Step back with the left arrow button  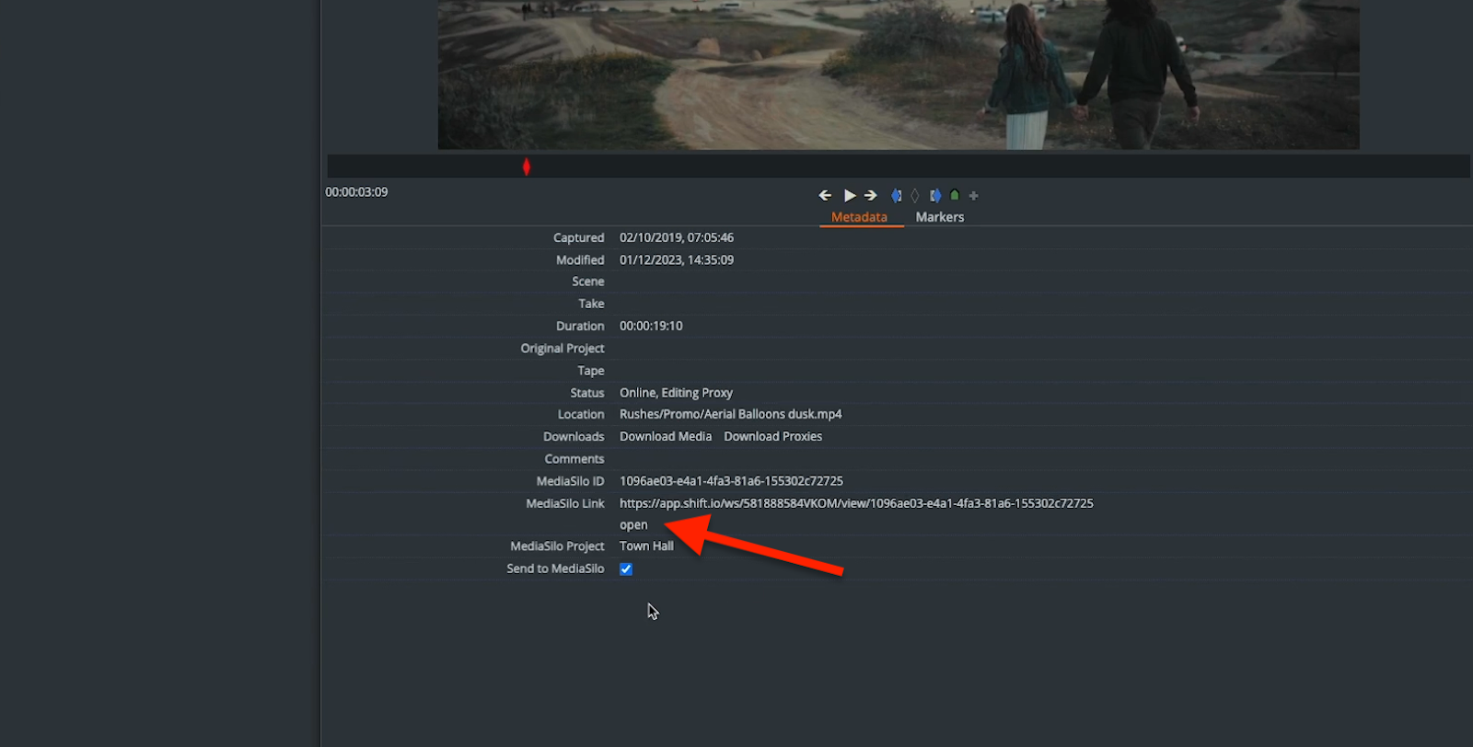tap(825, 195)
